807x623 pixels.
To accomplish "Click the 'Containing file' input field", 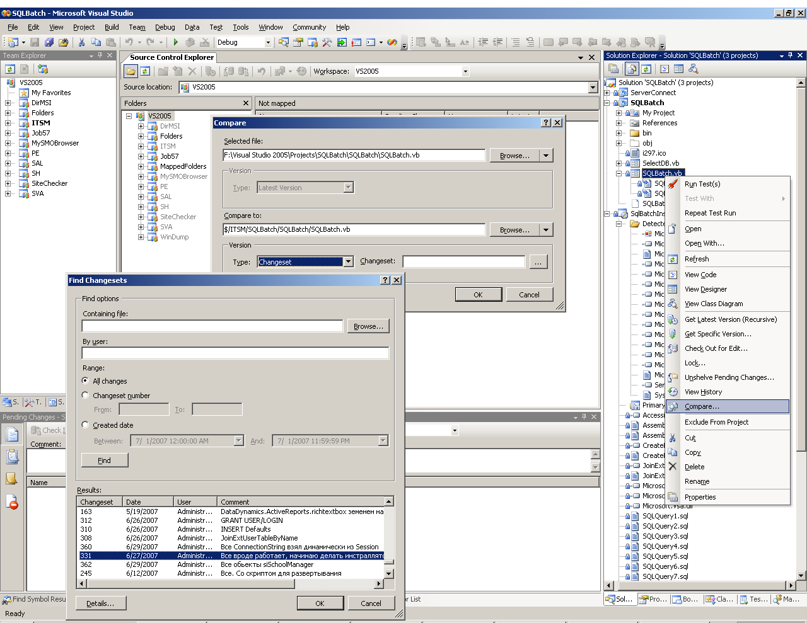I will 212,326.
